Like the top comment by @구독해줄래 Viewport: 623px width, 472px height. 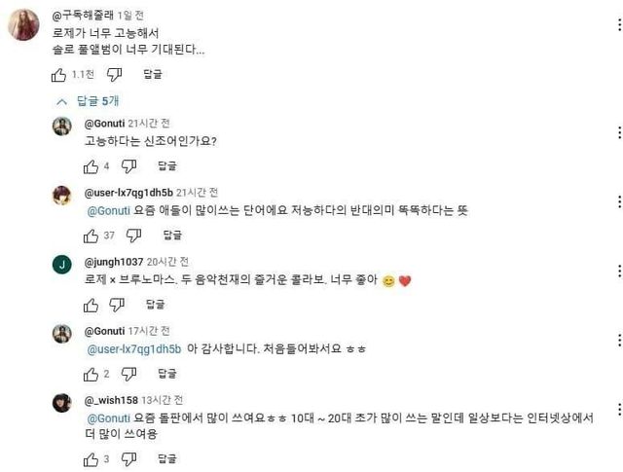(58, 75)
